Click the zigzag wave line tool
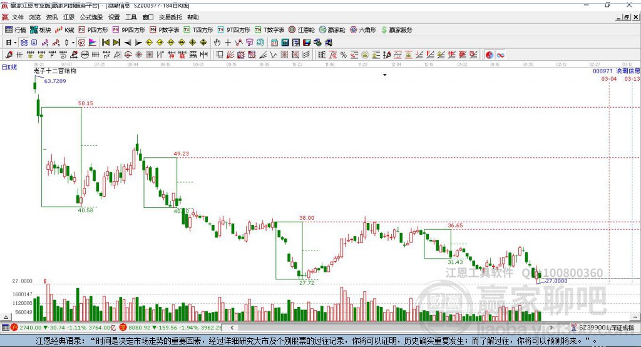 tap(274, 55)
